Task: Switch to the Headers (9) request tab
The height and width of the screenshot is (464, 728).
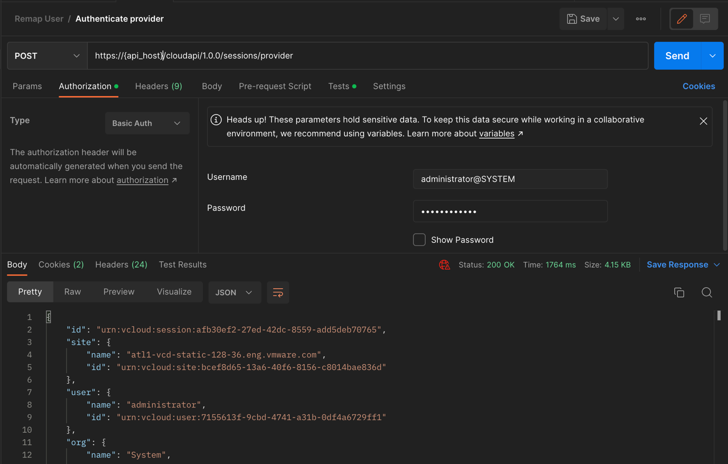Action: coord(158,86)
